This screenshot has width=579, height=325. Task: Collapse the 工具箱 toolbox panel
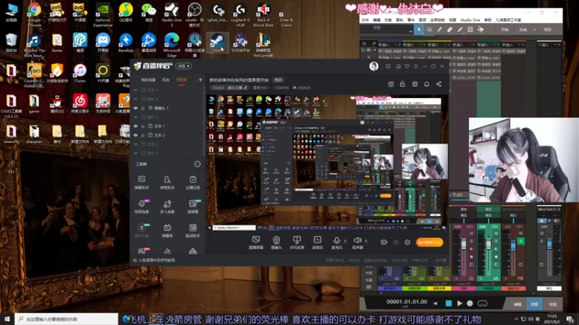(197, 164)
